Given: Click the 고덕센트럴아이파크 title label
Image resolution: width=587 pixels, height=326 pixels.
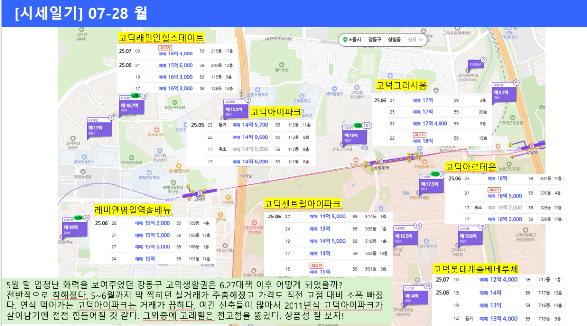Looking at the screenshot, I should pos(302,204).
